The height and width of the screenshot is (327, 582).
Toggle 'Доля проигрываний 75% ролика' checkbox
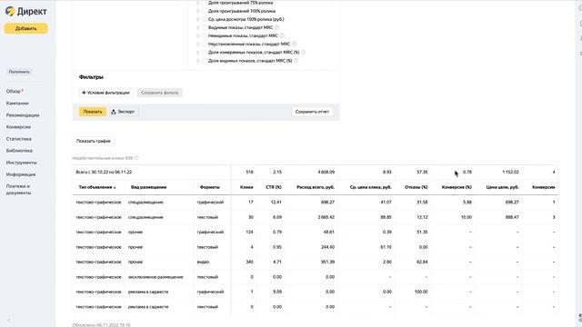(x=204, y=3)
